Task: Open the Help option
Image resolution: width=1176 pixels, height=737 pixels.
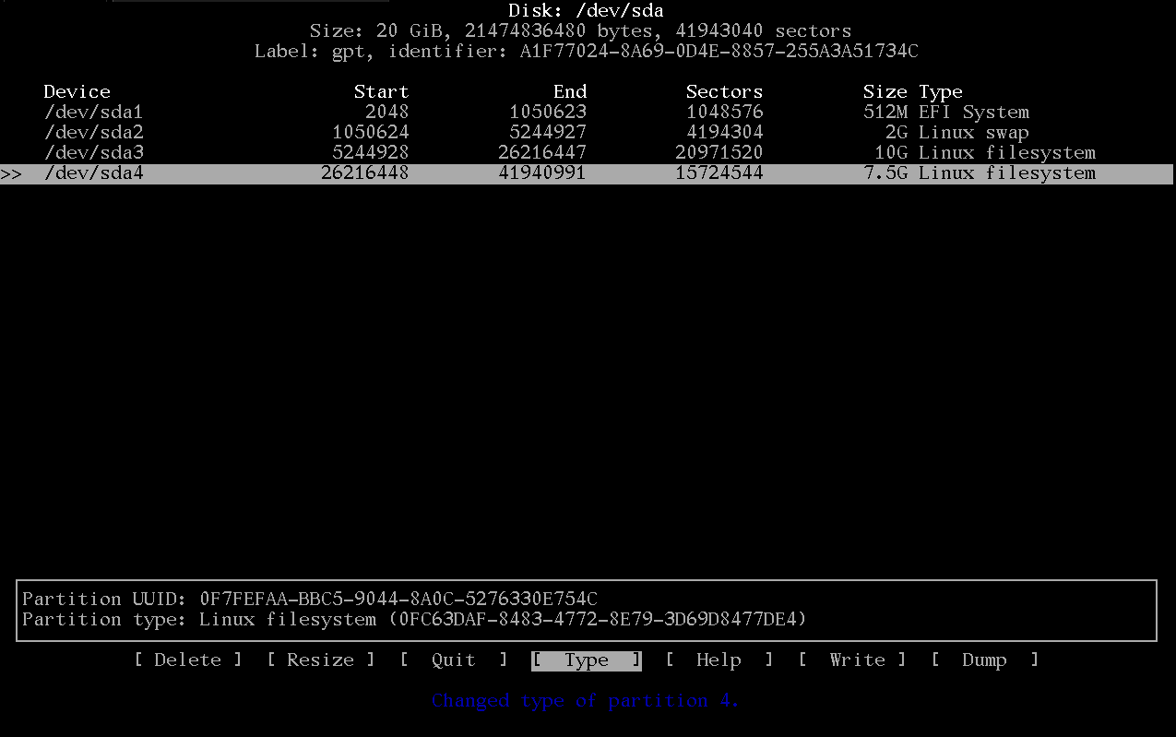Action: pyautogui.click(x=719, y=660)
